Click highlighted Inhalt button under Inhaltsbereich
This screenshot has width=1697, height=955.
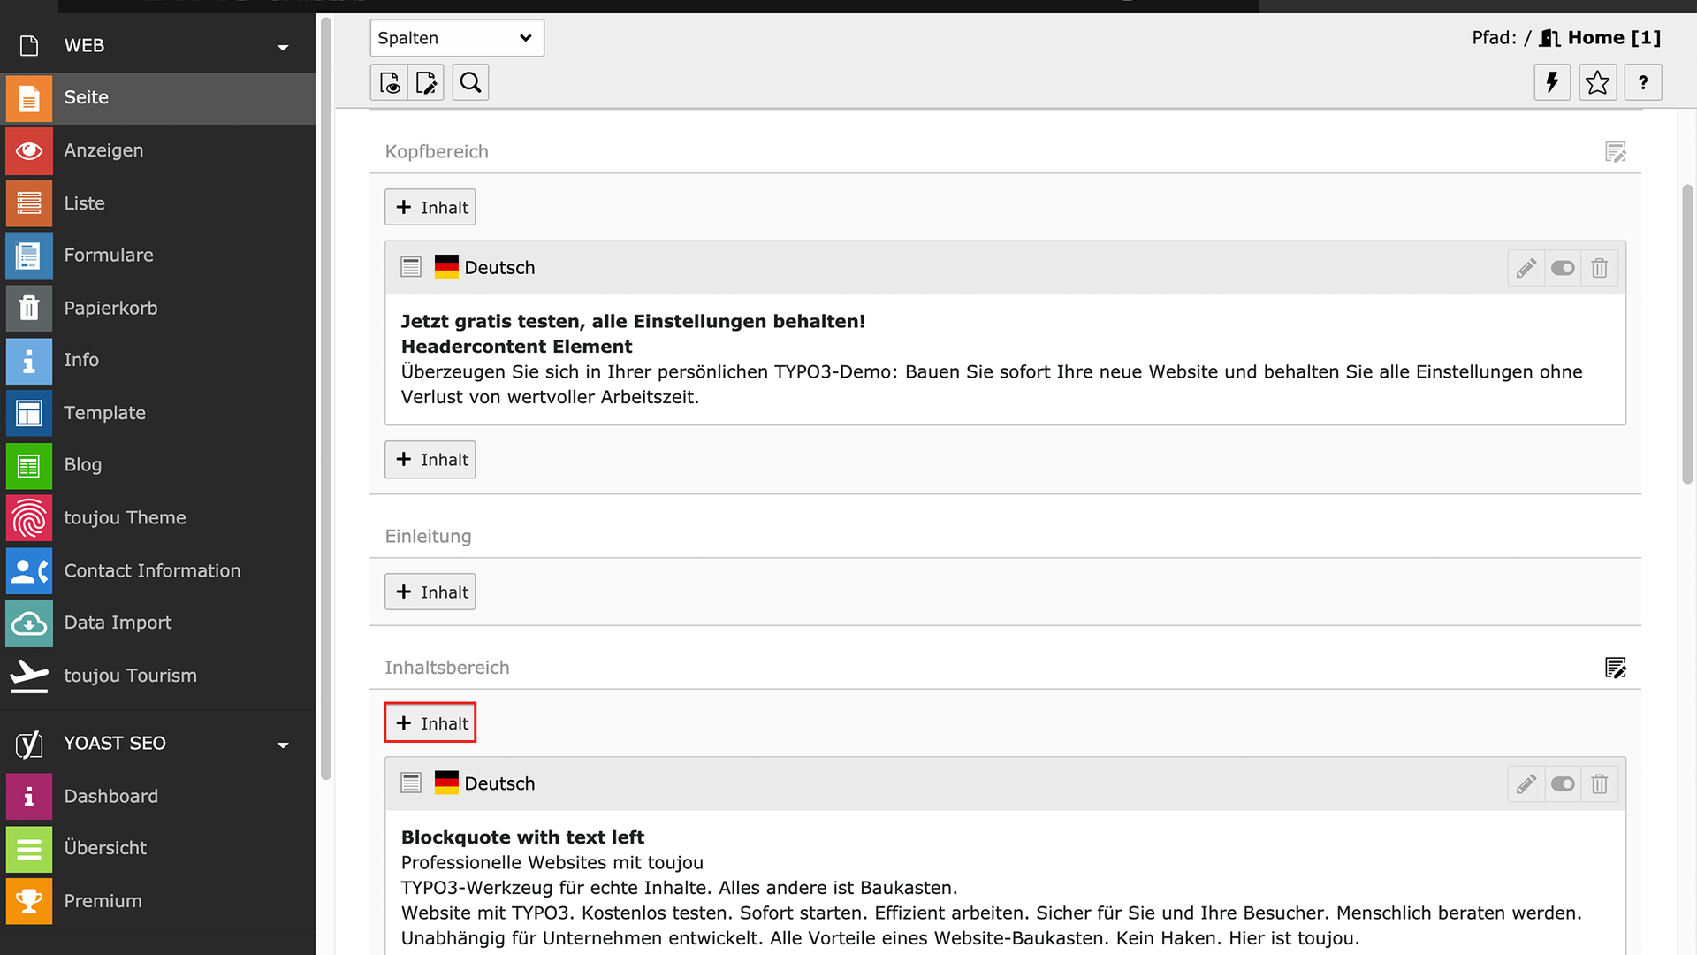(430, 723)
